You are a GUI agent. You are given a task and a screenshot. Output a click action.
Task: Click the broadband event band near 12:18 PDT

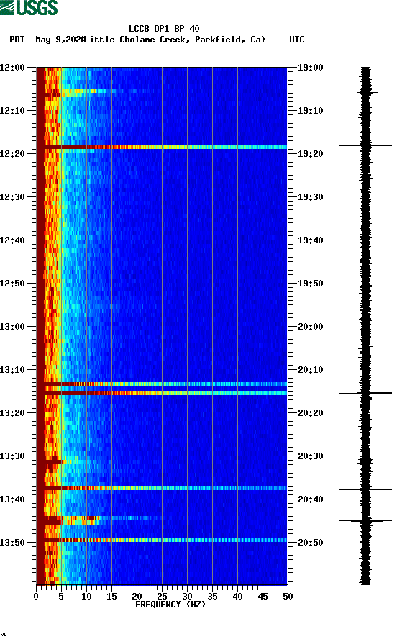(162, 147)
